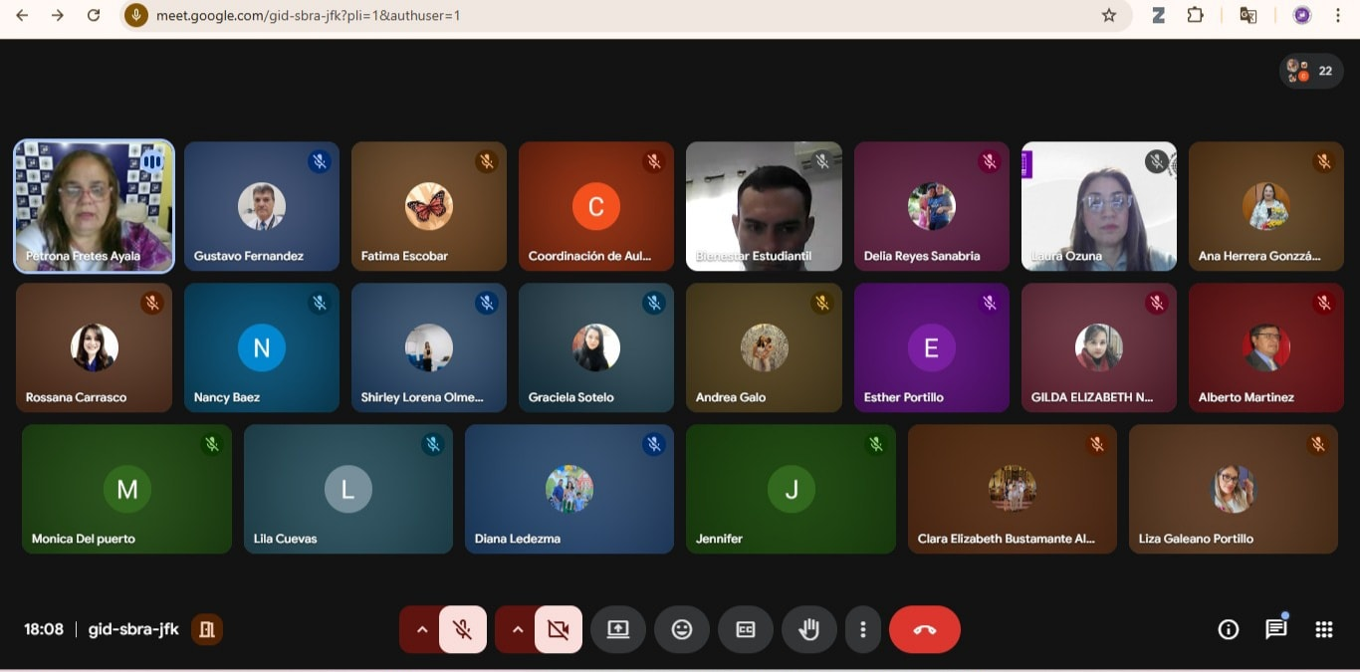
Task: Turn on closed captions
Action: [746, 629]
